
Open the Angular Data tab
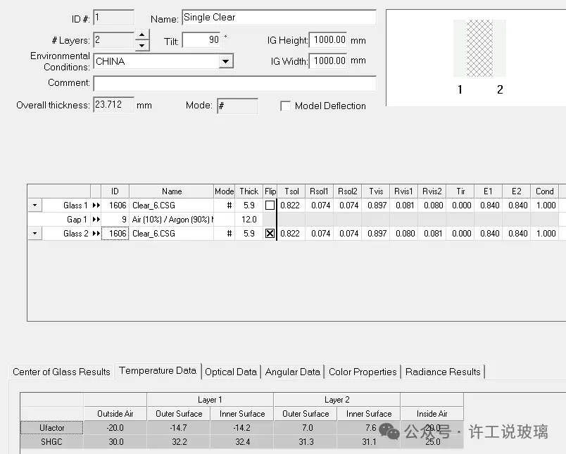coord(293,372)
